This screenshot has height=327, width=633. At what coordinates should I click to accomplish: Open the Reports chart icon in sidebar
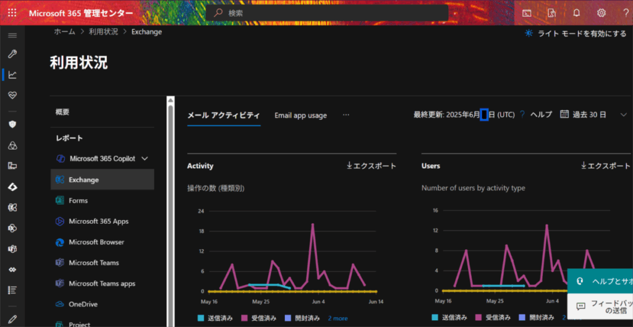pos(12,75)
